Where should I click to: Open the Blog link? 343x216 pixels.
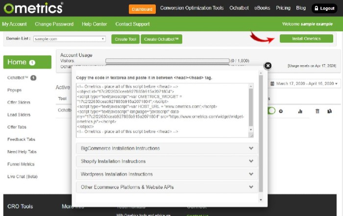coord(301,8)
